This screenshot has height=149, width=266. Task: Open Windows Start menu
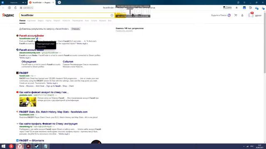pos(3,146)
